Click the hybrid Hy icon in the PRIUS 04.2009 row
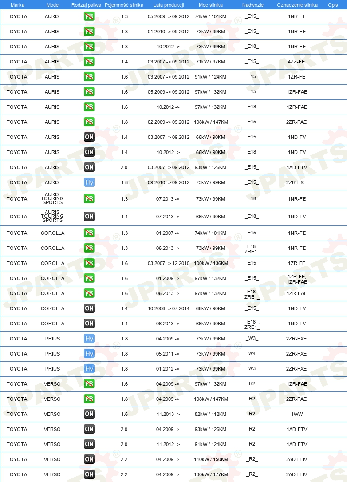 point(89,339)
